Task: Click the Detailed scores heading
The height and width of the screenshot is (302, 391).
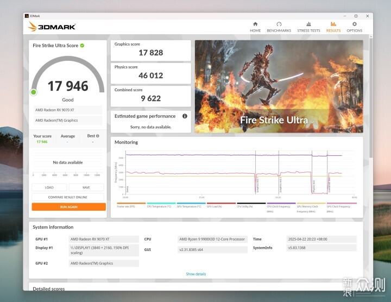Action: pos(49,288)
